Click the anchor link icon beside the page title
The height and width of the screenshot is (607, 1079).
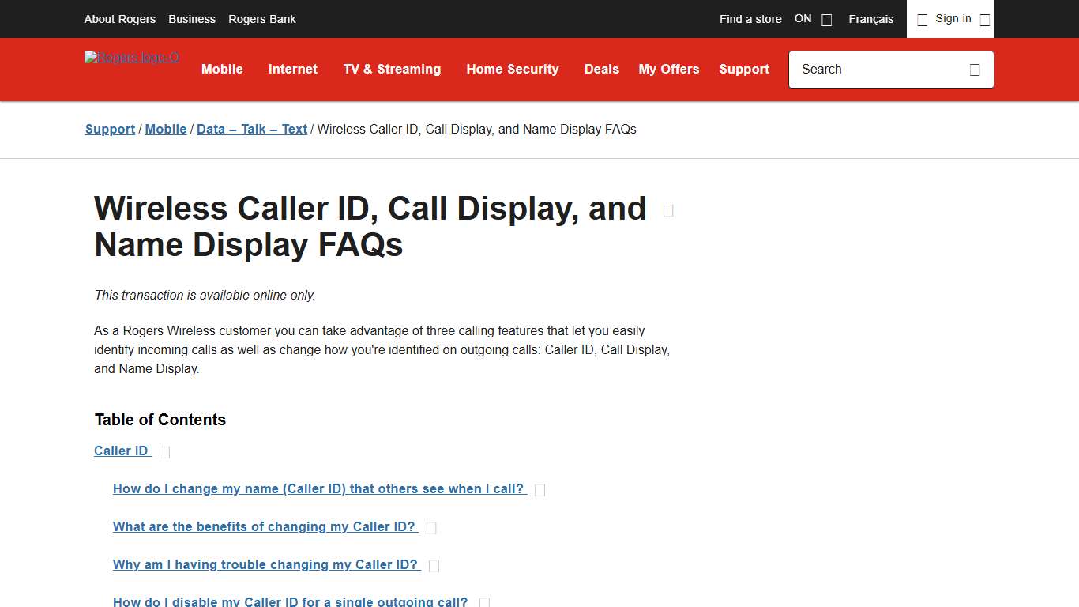[x=667, y=210]
